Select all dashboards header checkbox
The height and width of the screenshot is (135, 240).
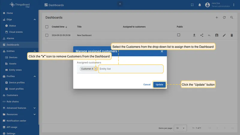click(x=47, y=27)
